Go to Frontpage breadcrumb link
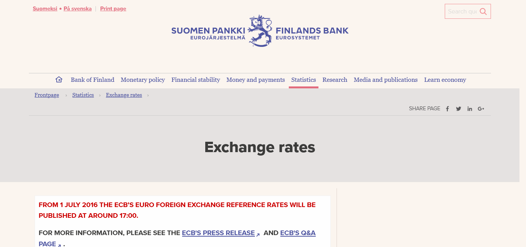Image resolution: width=526 pixels, height=247 pixels. pos(47,95)
